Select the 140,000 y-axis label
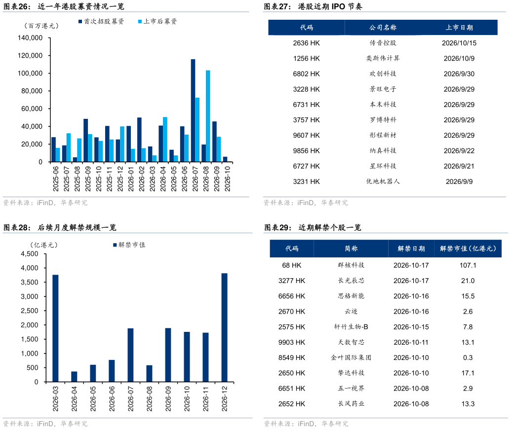The width and height of the screenshot is (511, 430). point(30,38)
